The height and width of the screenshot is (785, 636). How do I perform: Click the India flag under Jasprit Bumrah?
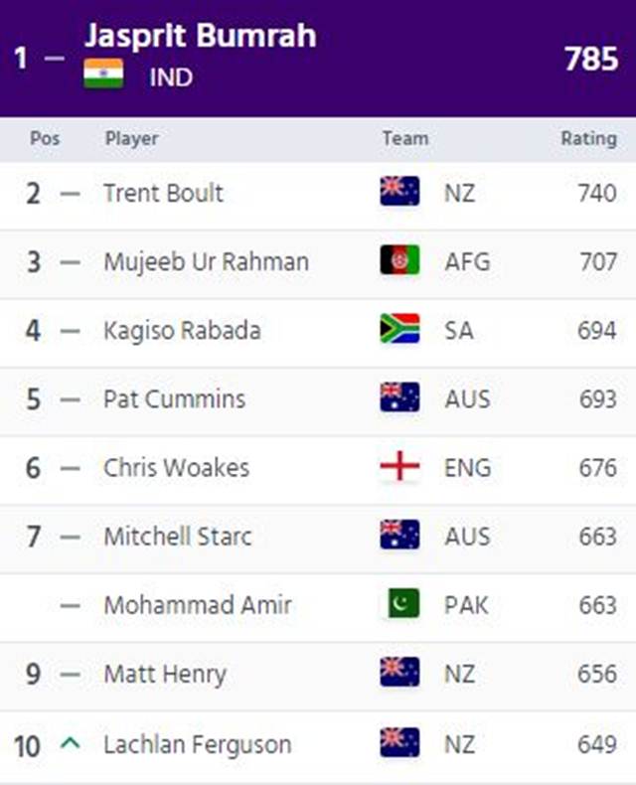tap(103, 74)
